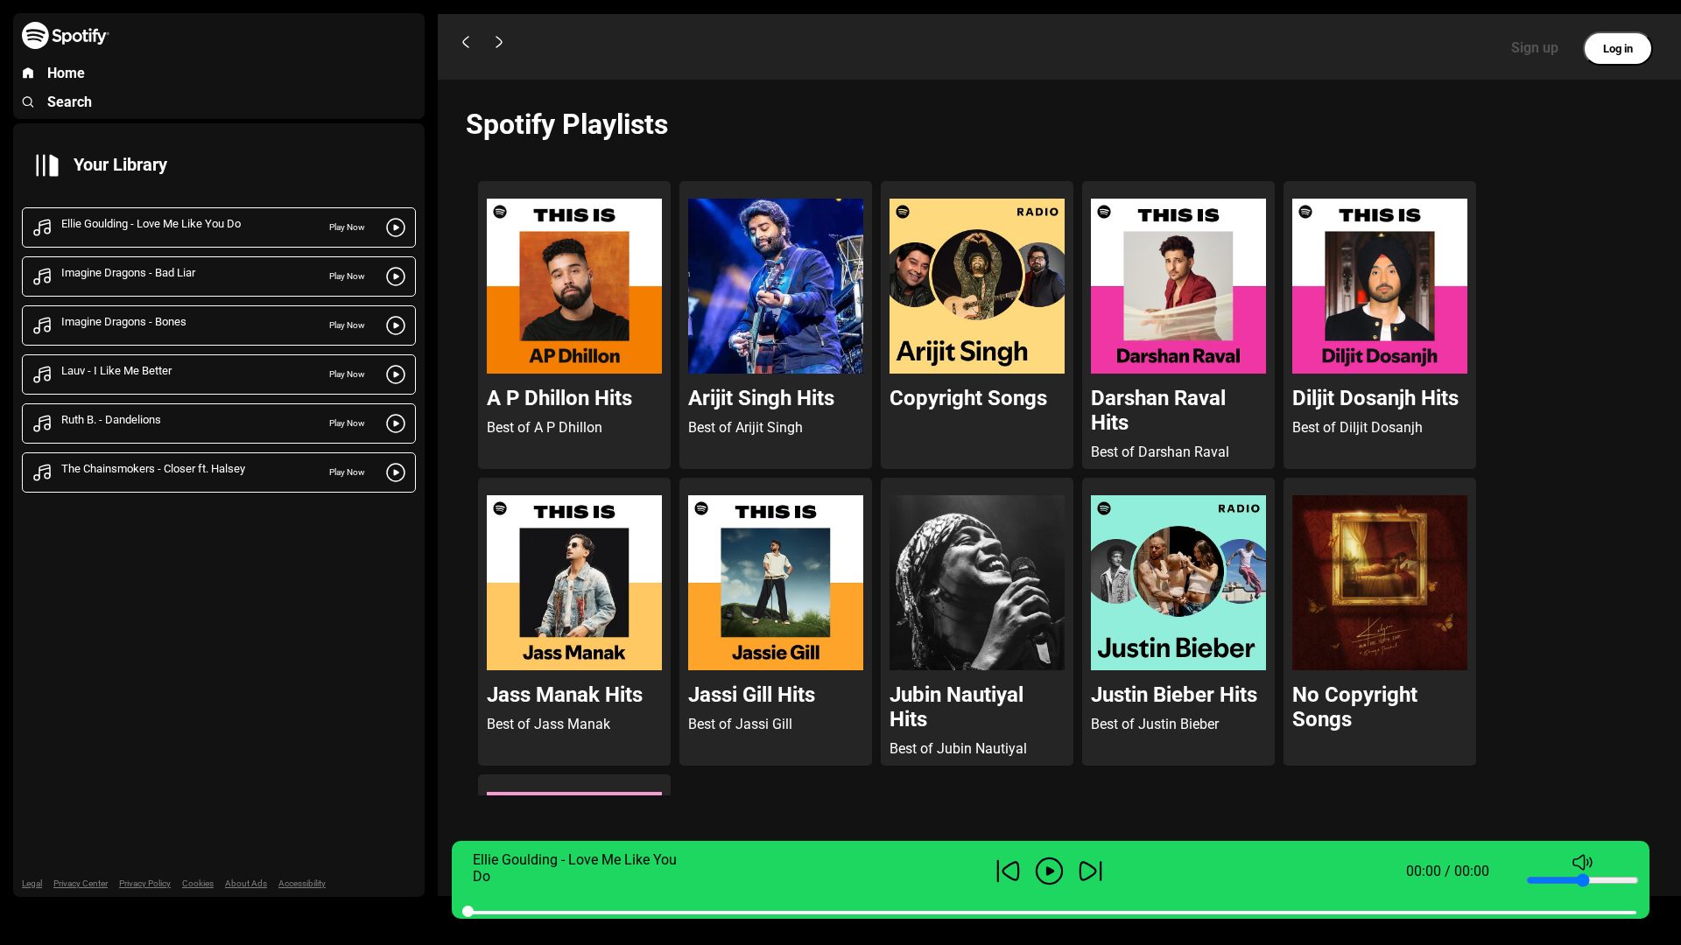
Task: Open Home in the sidebar
Action: click(x=66, y=73)
